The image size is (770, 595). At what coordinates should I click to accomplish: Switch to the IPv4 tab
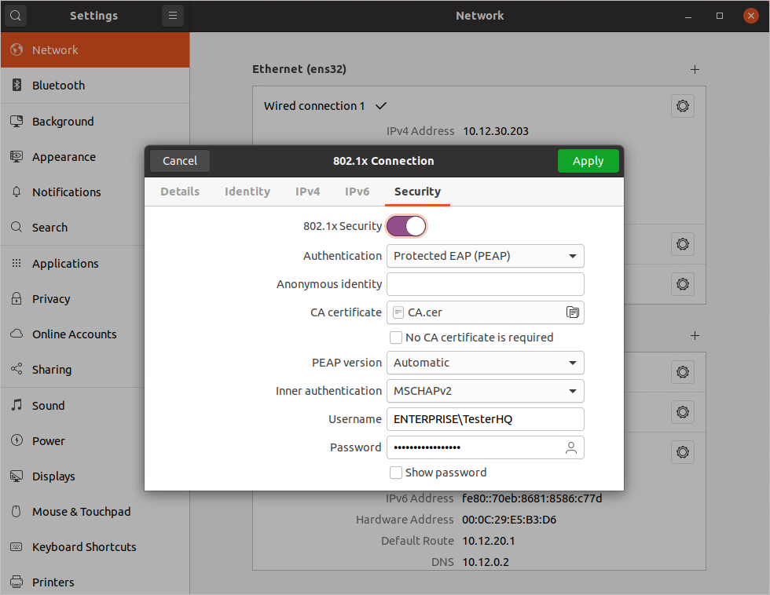pyautogui.click(x=307, y=192)
